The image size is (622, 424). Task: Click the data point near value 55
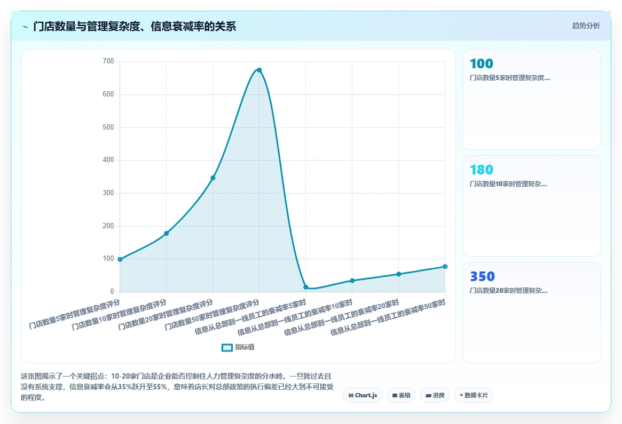pyautogui.click(x=399, y=274)
